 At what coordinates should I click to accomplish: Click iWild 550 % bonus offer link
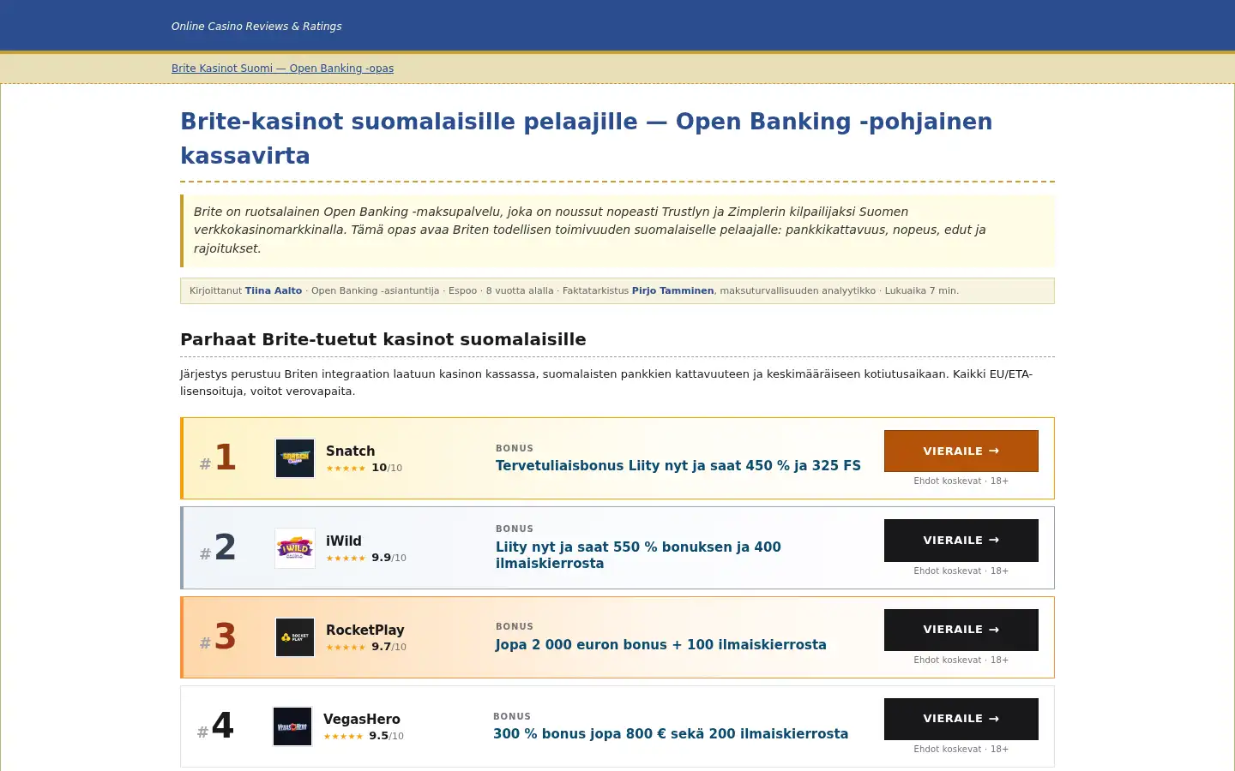[638, 555]
